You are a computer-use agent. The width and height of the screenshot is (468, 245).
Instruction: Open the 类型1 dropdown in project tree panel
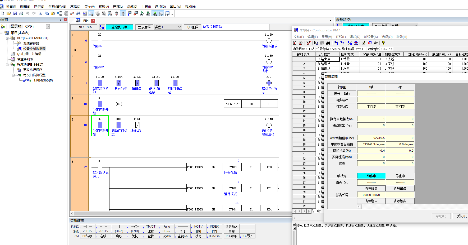point(48,26)
